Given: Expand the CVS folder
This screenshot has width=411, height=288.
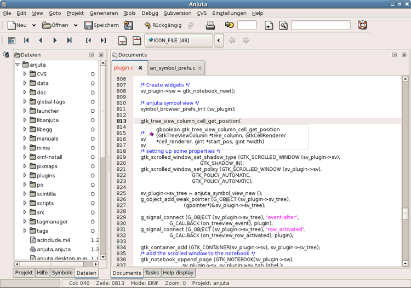Looking at the screenshot, I should (x=25, y=74).
